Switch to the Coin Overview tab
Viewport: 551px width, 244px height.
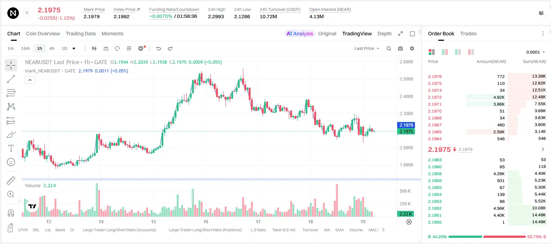[x=43, y=34]
